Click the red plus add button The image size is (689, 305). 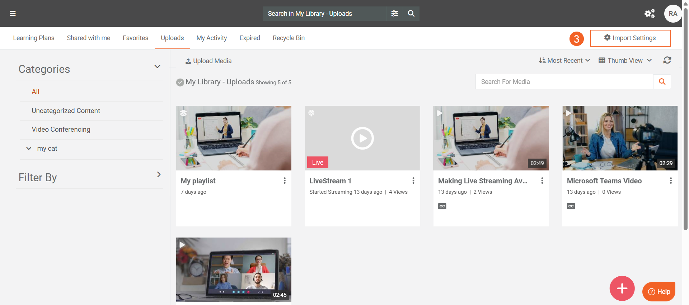pos(622,288)
